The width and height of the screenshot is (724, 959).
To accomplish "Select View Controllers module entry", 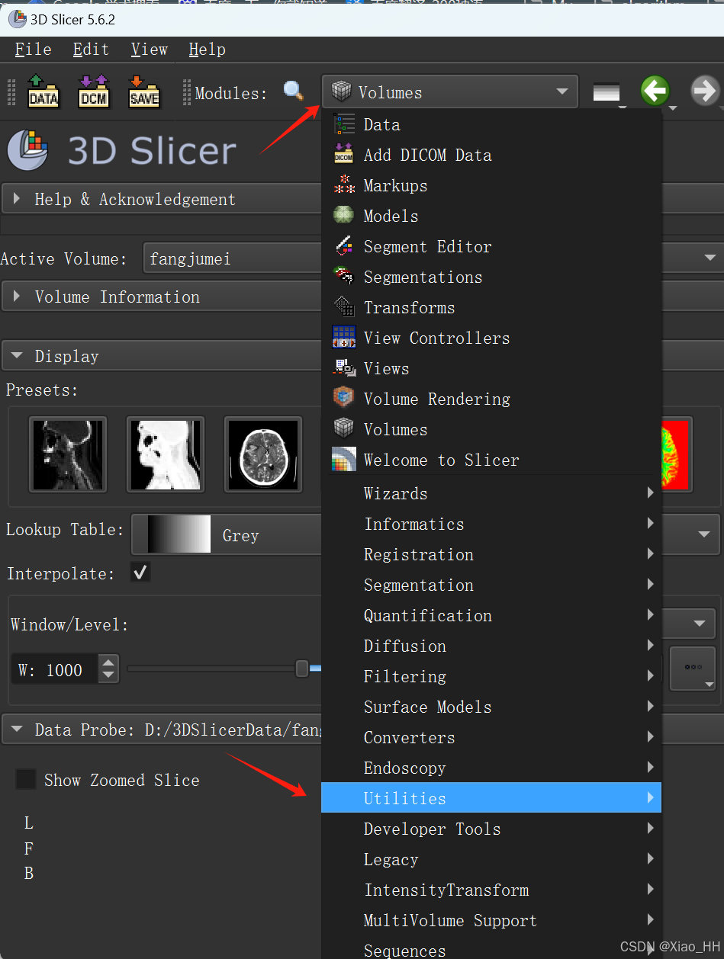I will [491, 338].
